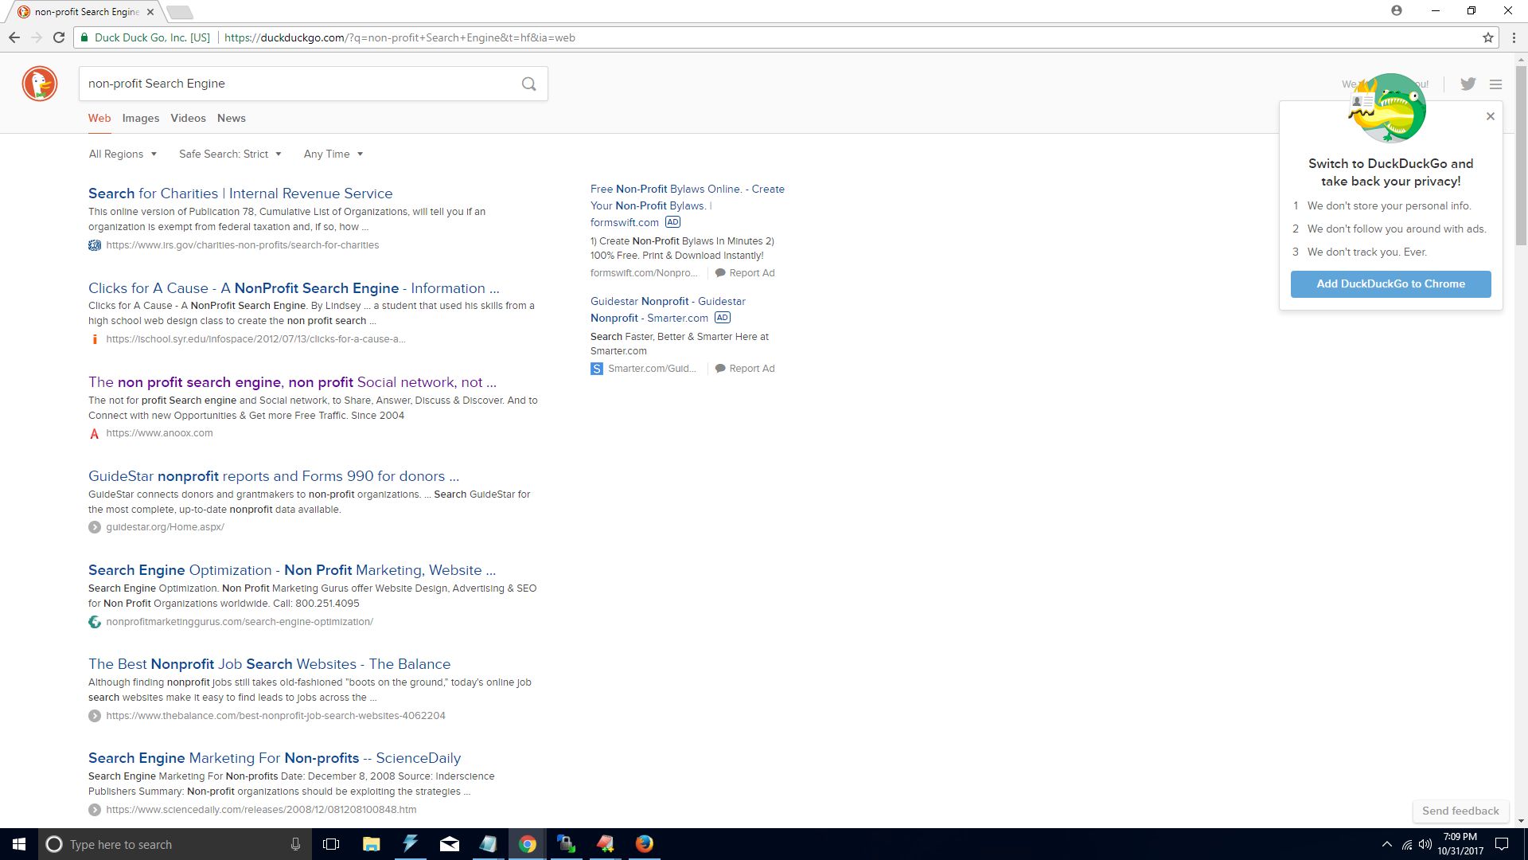Switch to the Images tab

coord(141,118)
